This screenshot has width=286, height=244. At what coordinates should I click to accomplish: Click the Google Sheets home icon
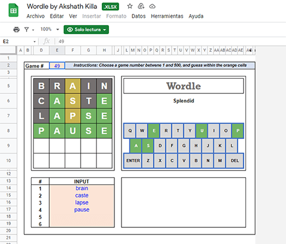(13, 10)
